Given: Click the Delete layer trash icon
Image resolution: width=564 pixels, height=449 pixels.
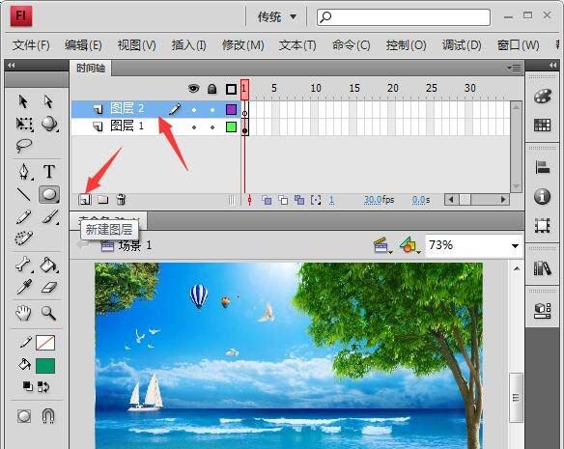Looking at the screenshot, I should click(121, 199).
